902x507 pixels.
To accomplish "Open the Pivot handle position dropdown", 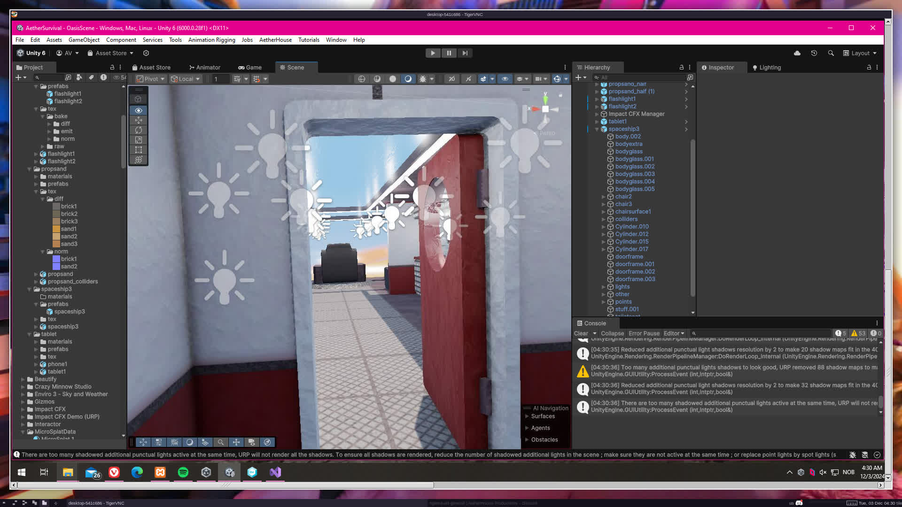I will pyautogui.click(x=150, y=79).
